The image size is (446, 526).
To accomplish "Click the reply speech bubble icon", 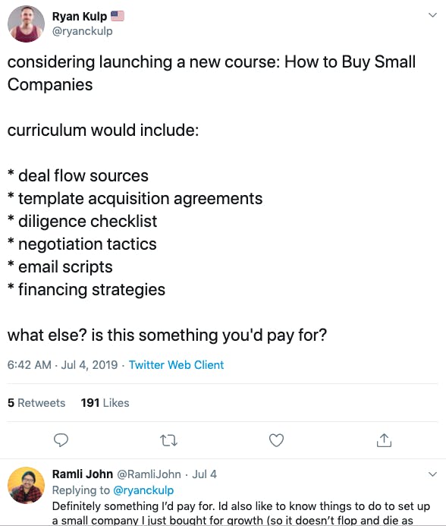I will coord(61,440).
